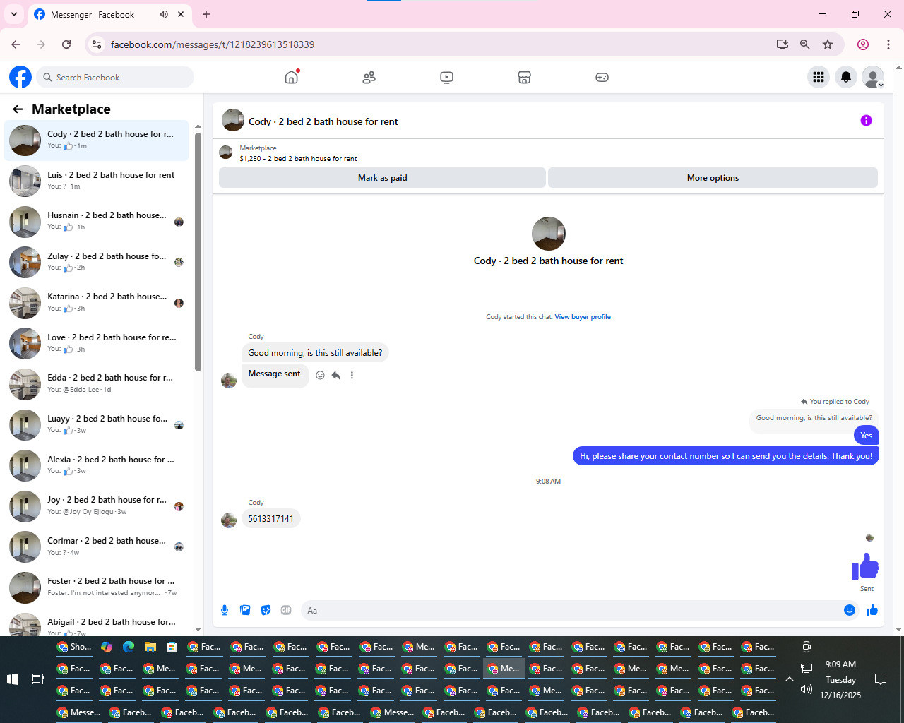Open Windows Task View
904x723 pixels.
(x=38, y=679)
